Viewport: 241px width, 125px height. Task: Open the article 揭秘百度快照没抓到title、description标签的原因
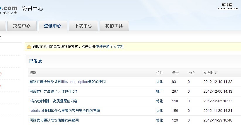click(67, 82)
